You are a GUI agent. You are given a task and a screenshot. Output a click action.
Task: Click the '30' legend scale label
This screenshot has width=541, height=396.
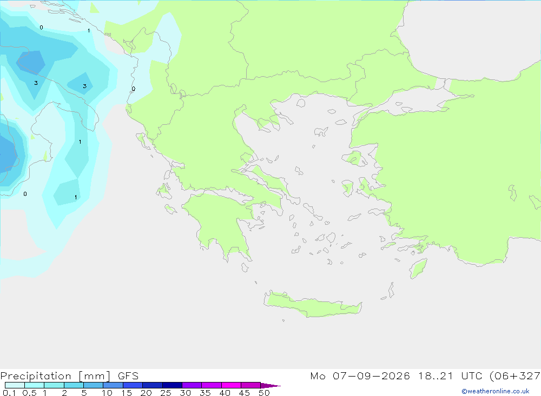click(x=185, y=393)
